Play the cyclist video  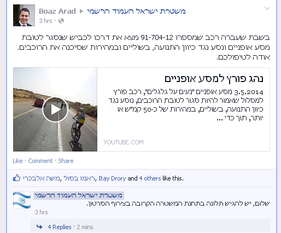pyautogui.click(x=55, y=109)
